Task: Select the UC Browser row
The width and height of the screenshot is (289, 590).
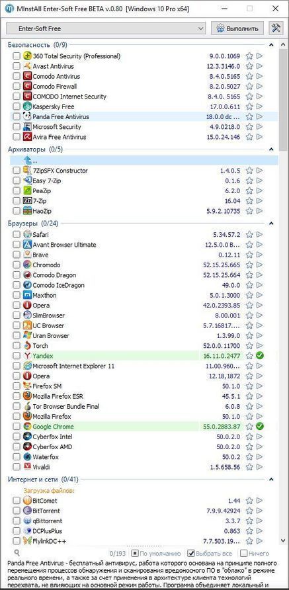Action: coord(144,325)
